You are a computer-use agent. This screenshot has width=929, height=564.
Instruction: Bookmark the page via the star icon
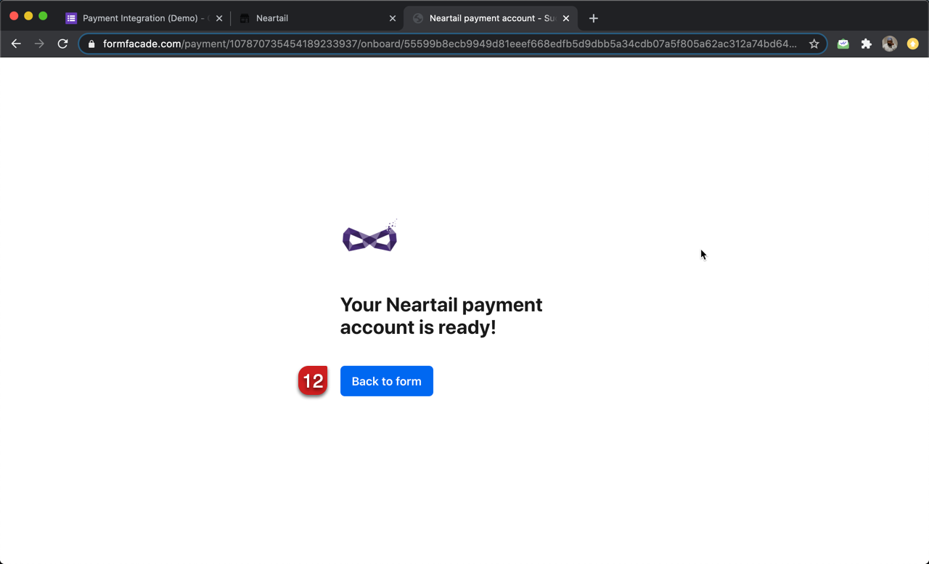(814, 44)
